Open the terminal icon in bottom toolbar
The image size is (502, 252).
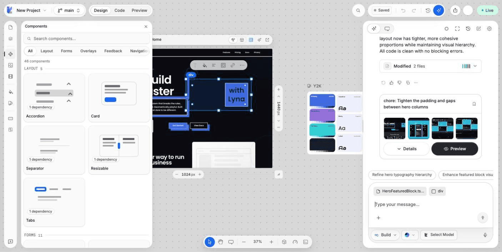(306, 242)
